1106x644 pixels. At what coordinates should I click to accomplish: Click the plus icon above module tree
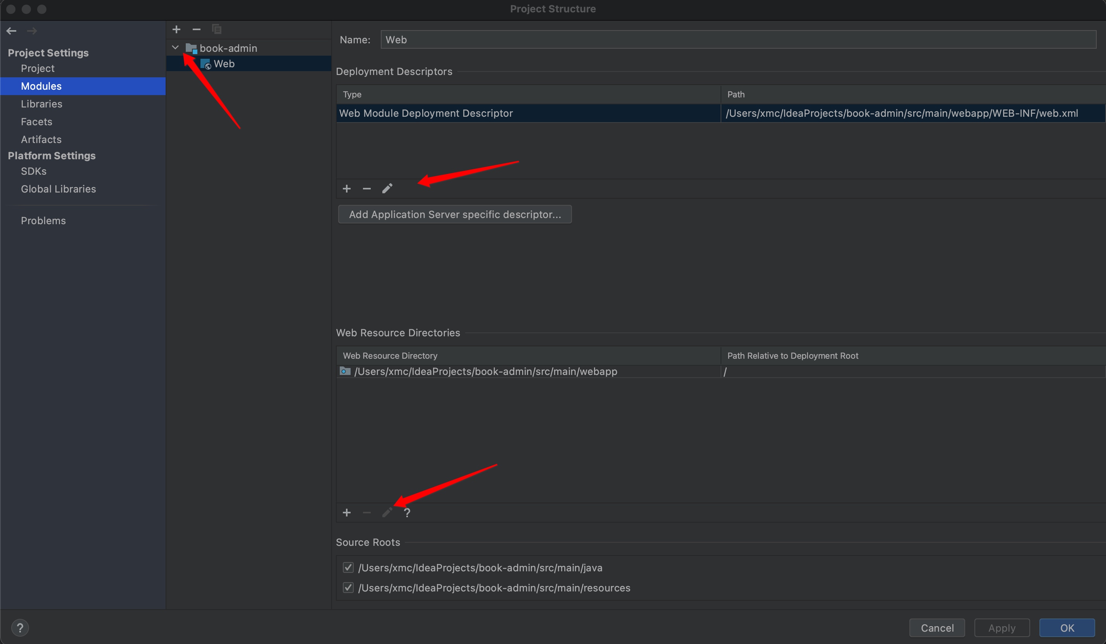(x=176, y=29)
